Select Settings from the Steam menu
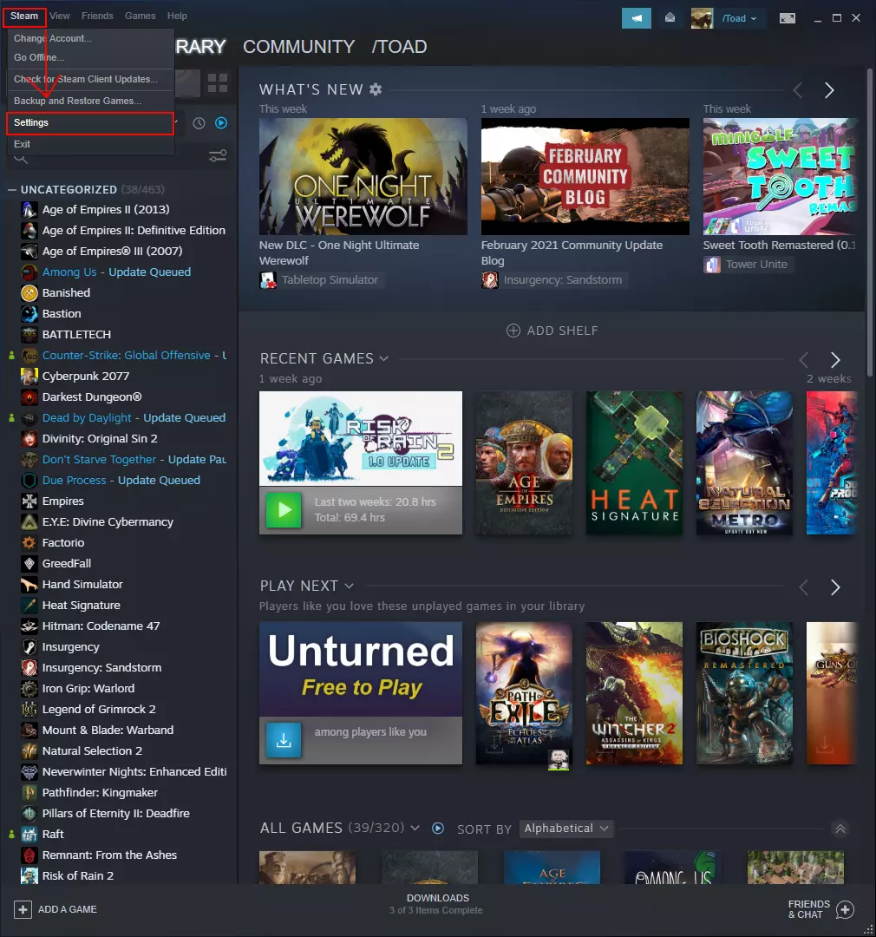This screenshot has width=876, height=937. [x=90, y=122]
